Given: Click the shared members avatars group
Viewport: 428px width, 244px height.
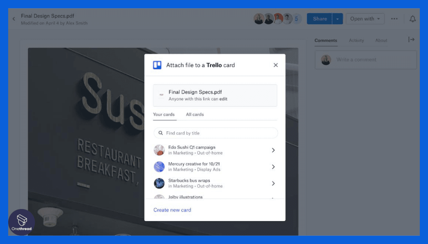Looking at the screenshot, I should click(278, 19).
